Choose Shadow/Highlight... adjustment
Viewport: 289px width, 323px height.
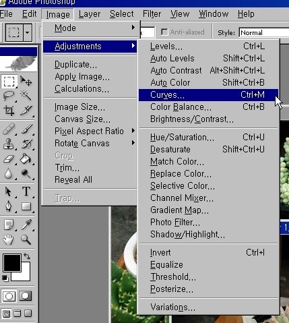click(x=208, y=235)
